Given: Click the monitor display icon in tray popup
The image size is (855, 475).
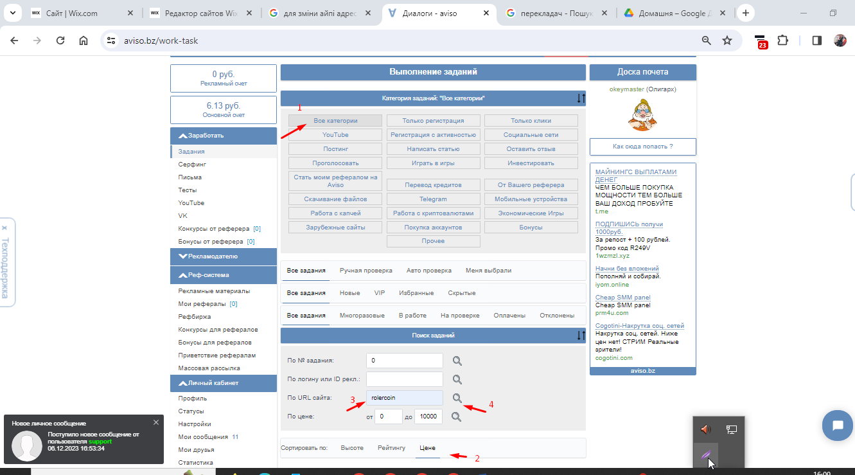Looking at the screenshot, I should point(731,429).
